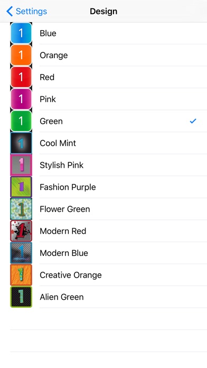
Task: Pick the Green color tile swatch
Action: 21,121
